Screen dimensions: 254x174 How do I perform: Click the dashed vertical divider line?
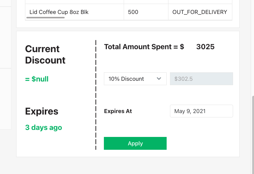click(96, 95)
